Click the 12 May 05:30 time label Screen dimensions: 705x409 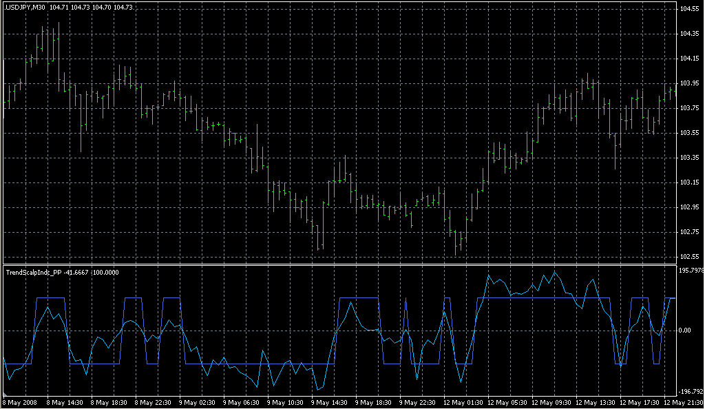pyautogui.click(x=507, y=403)
